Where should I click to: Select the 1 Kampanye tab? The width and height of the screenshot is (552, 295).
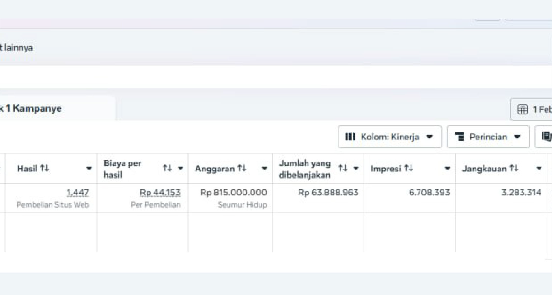coord(33,109)
